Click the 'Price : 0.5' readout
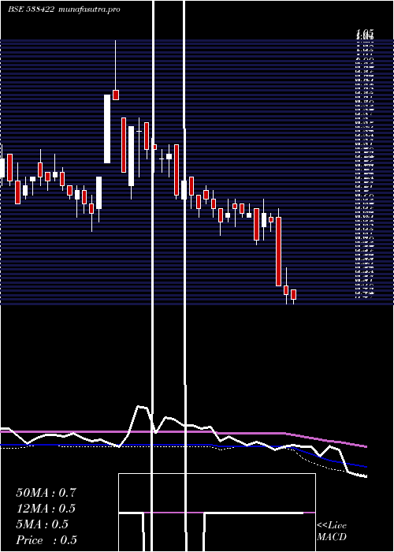 [46, 540]
